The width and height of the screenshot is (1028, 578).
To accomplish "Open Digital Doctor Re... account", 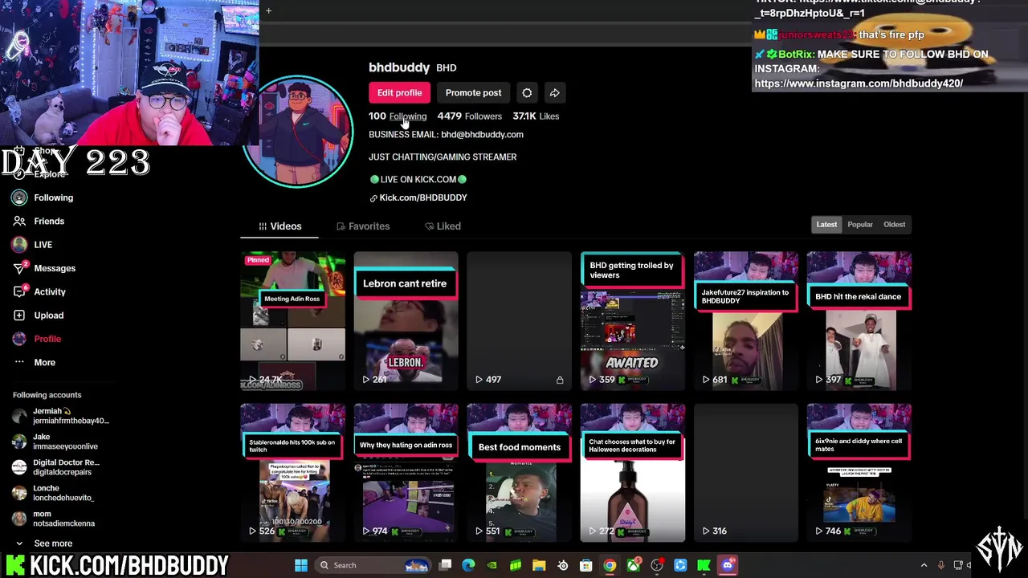I will 56,467.
